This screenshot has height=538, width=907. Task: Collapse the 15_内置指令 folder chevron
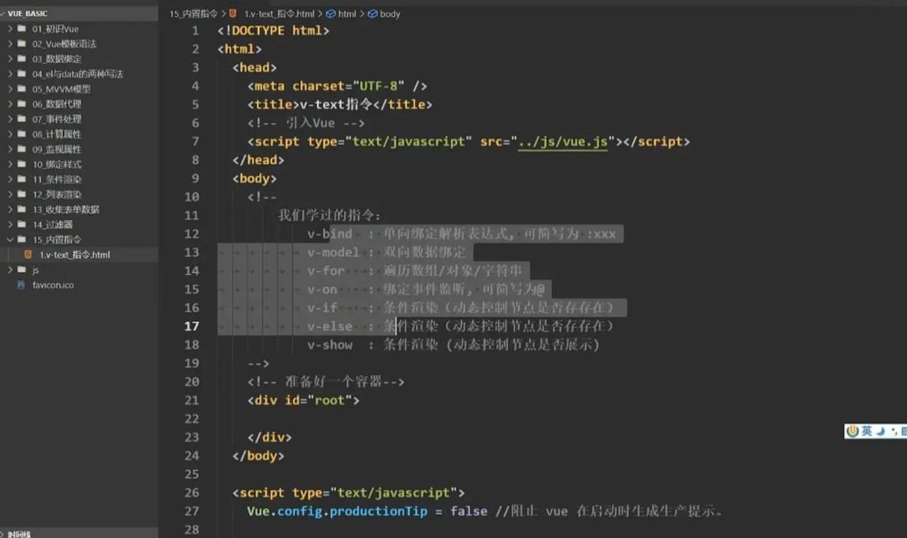pos(10,239)
